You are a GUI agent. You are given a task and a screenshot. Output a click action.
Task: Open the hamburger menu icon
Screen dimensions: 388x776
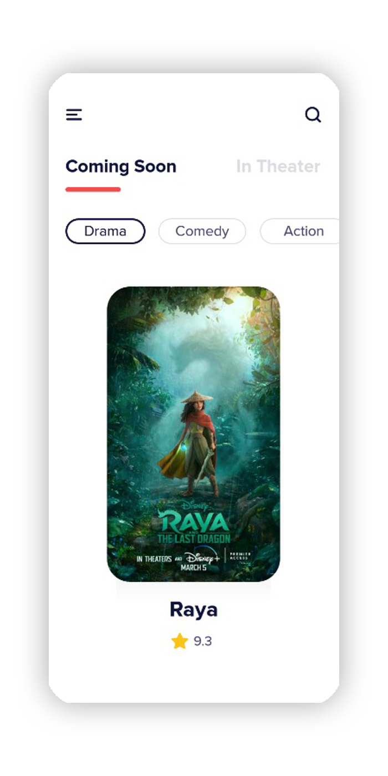[x=74, y=115]
